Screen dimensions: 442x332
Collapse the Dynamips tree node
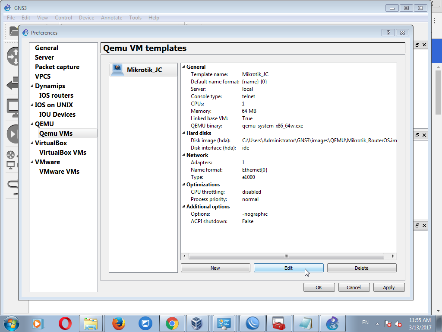pos(32,86)
